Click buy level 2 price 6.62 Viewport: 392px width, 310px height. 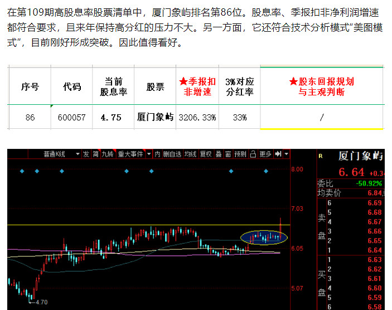[375, 269]
